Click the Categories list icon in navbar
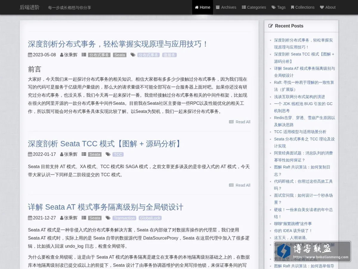This screenshot has height=269, width=358. click(x=244, y=7)
